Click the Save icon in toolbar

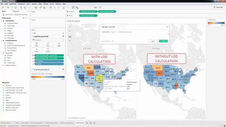pyautogui.click(x=16, y=7)
